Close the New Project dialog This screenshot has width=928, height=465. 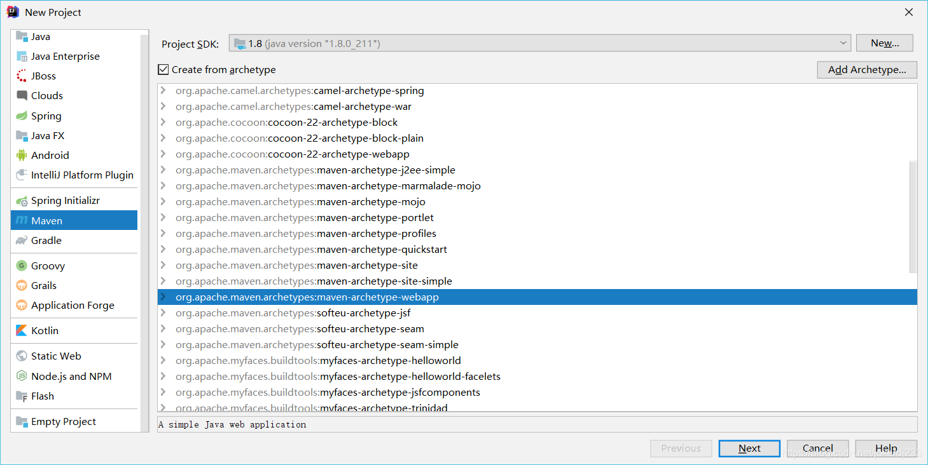tap(908, 12)
